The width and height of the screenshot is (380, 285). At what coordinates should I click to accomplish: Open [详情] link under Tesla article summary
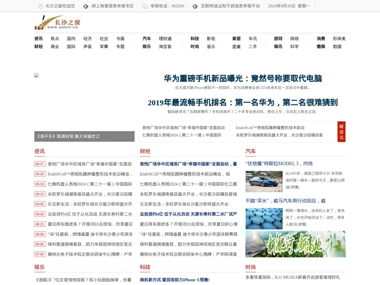point(294,187)
